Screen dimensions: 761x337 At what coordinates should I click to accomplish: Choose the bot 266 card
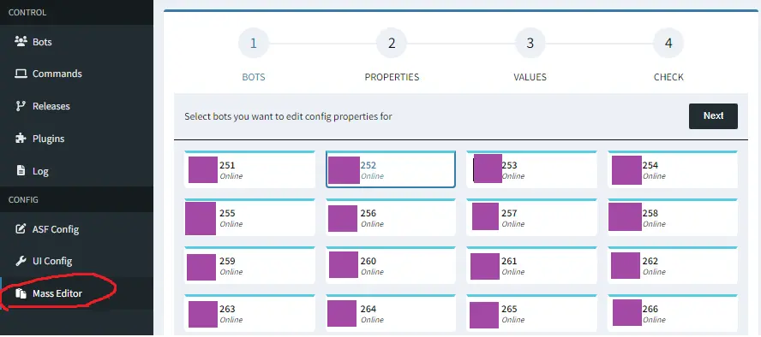click(673, 313)
